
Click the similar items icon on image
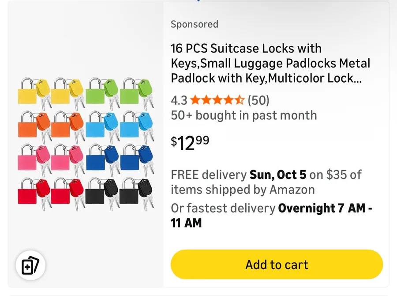31,266
